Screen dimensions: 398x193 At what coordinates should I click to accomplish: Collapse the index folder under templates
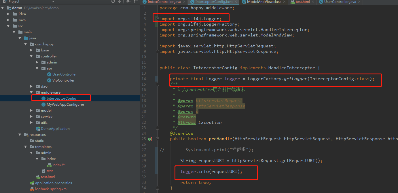37,159
